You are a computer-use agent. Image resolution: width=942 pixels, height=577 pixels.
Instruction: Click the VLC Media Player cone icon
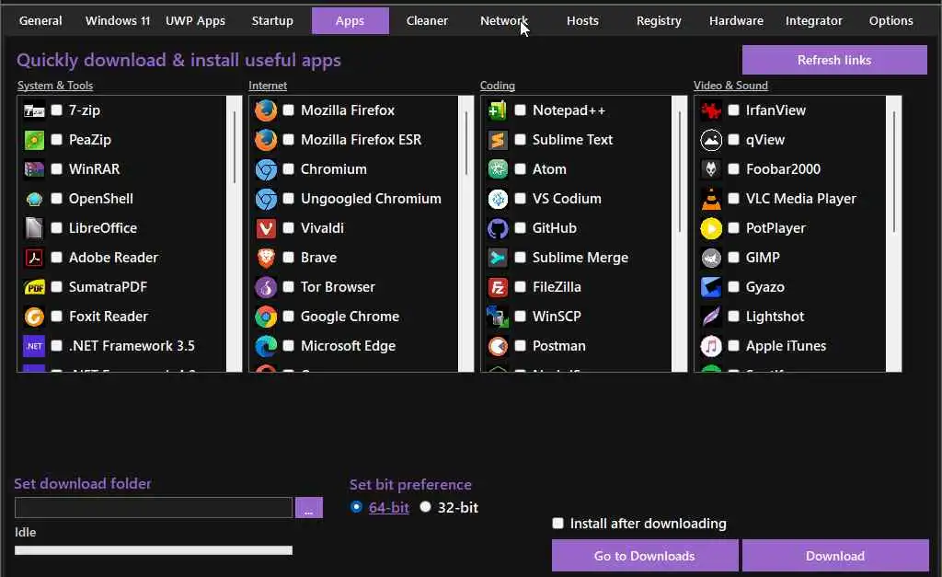tap(711, 199)
